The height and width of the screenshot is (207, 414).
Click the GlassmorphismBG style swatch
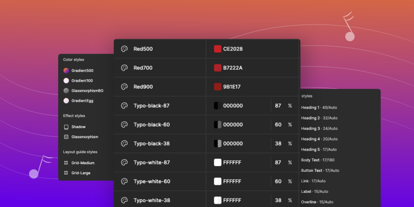66,91
